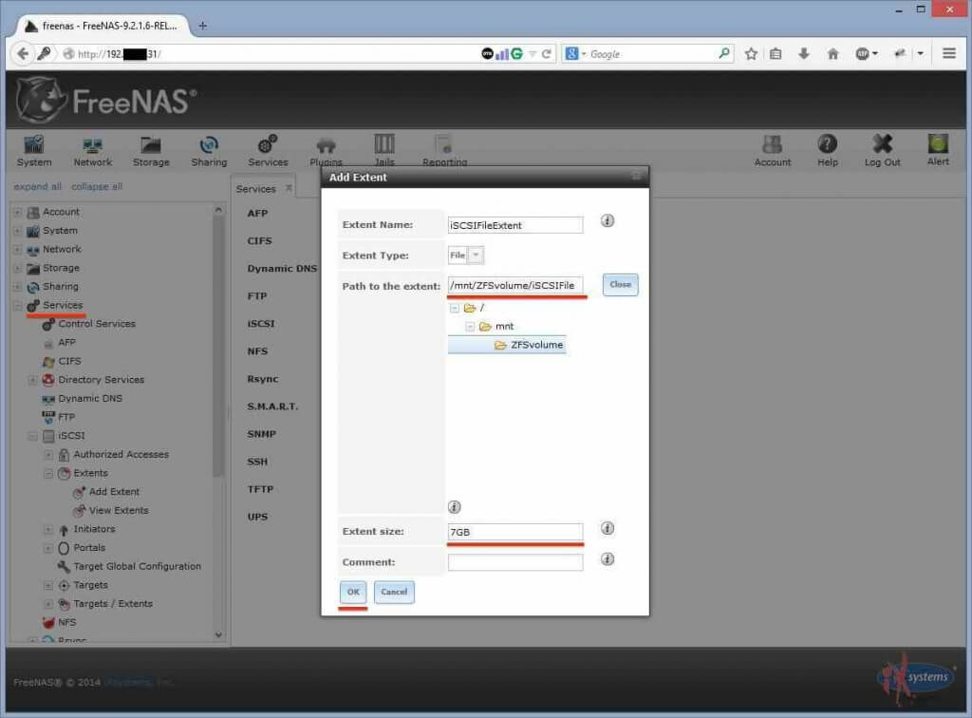Viewport: 972px width, 718px height.
Task: Open the Help toolbar icon
Action: click(828, 151)
